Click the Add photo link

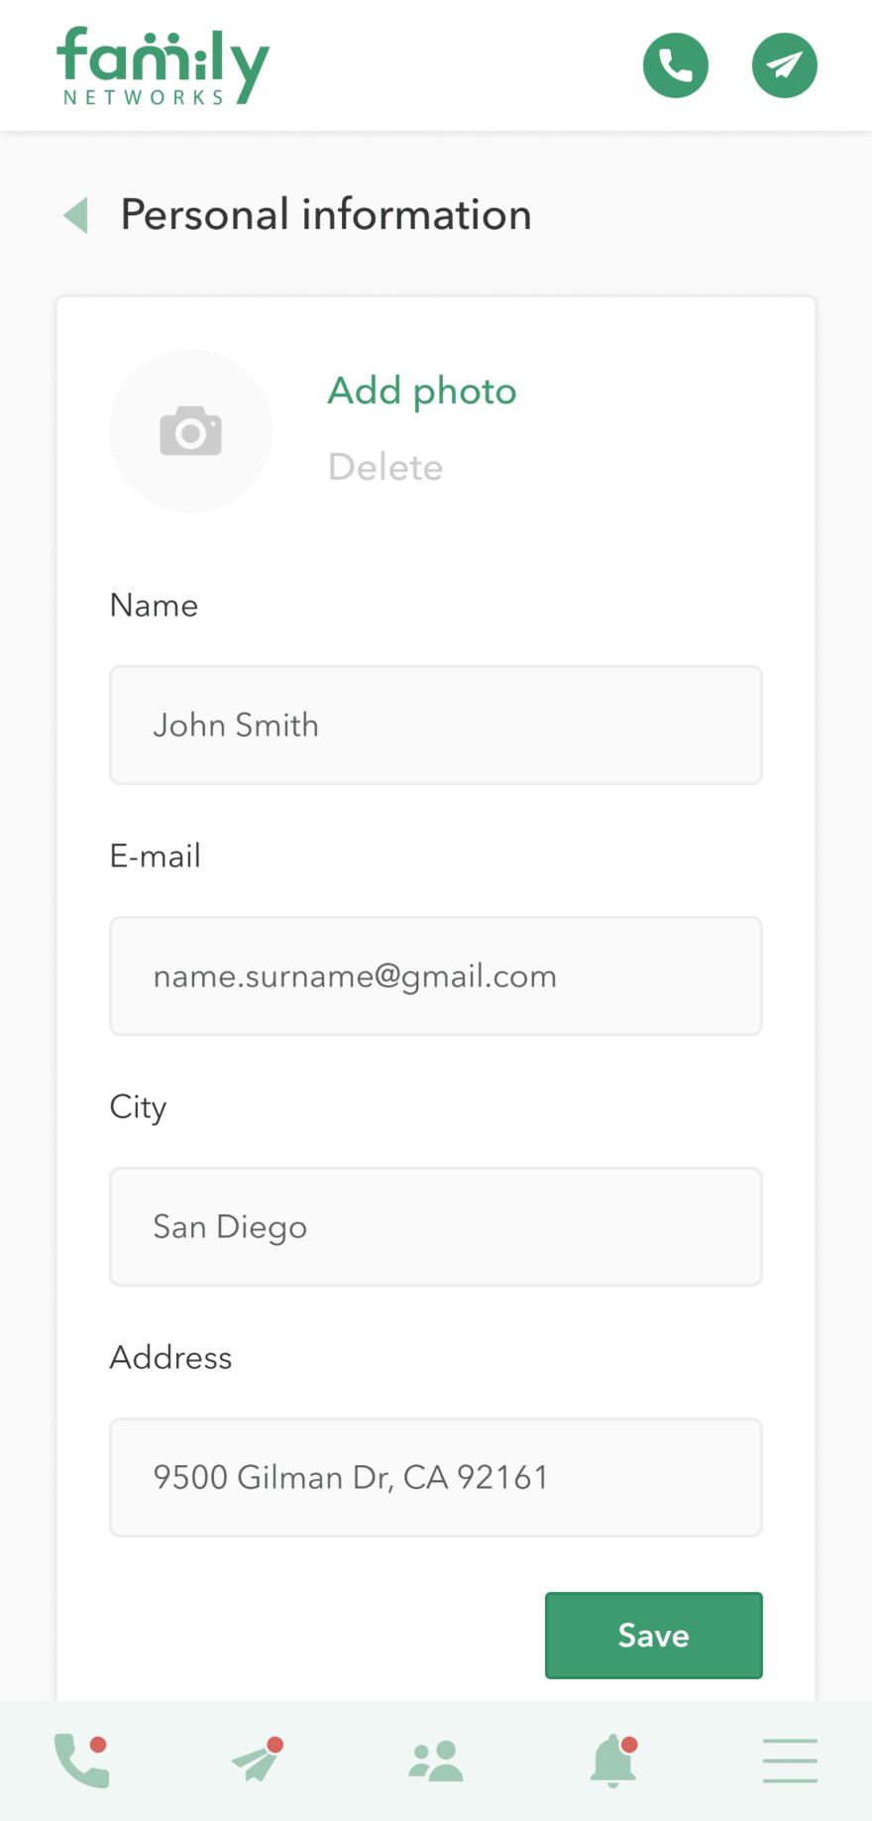[x=422, y=391]
